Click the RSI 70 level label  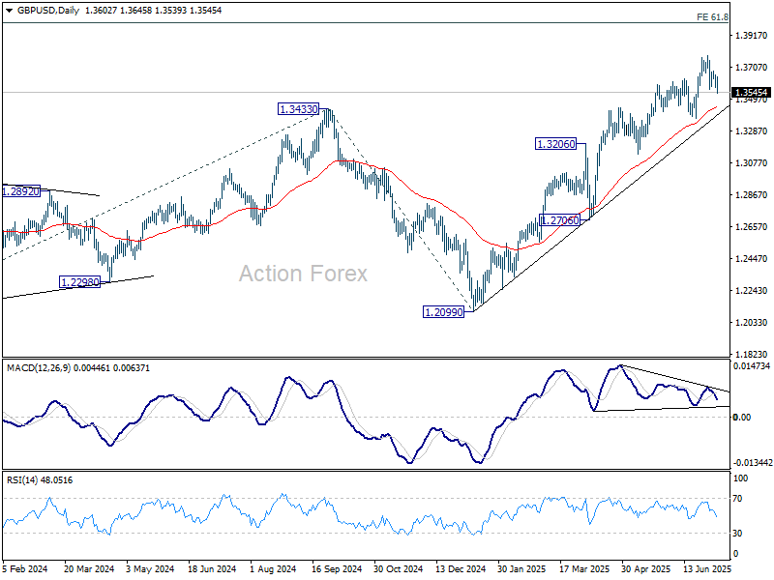737,499
